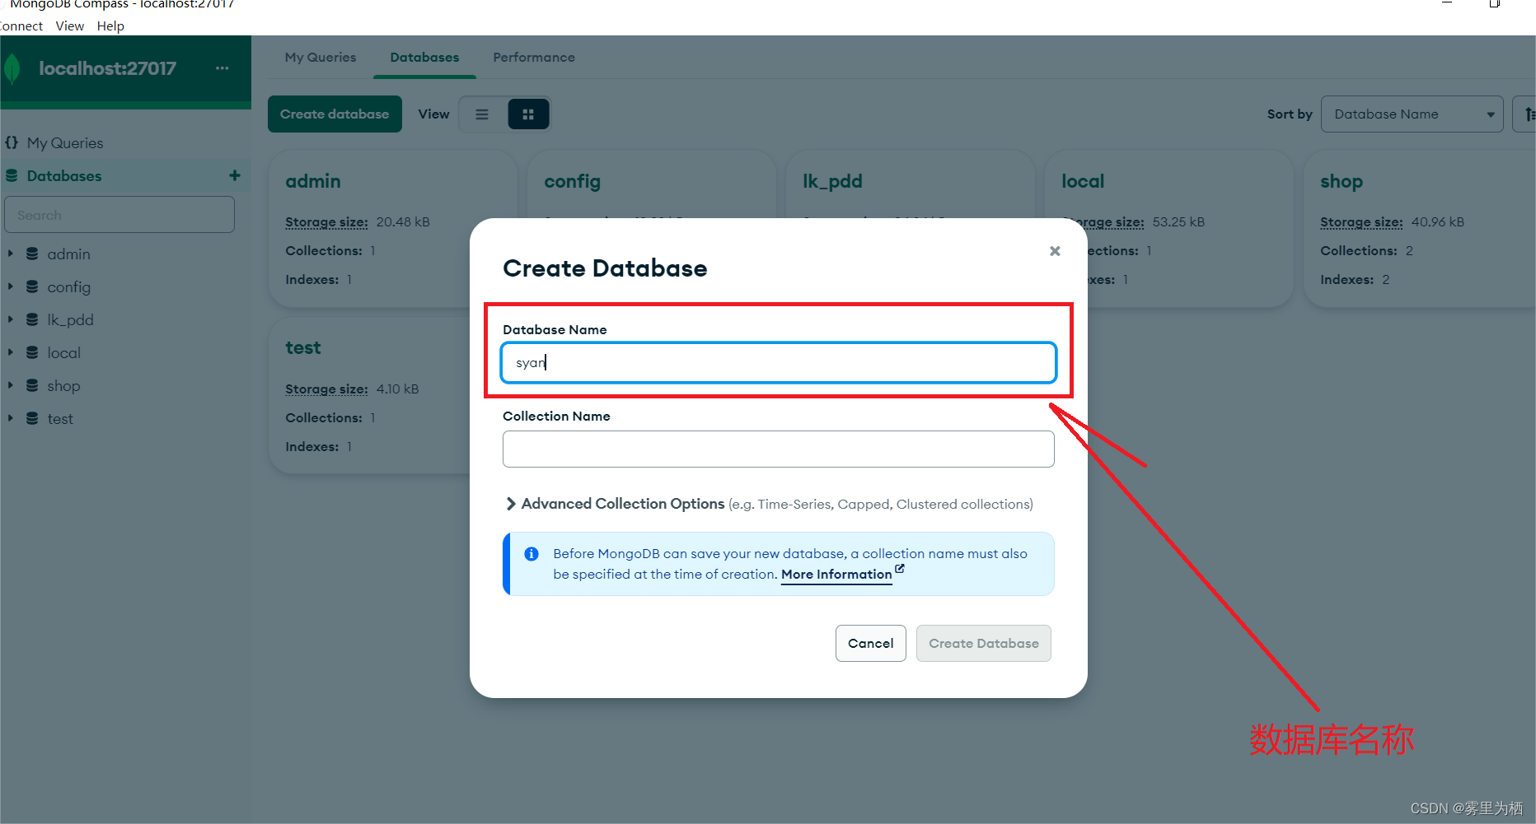Switch to grid view
This screenshot has height=824, width=1536.
pos(528,114)
